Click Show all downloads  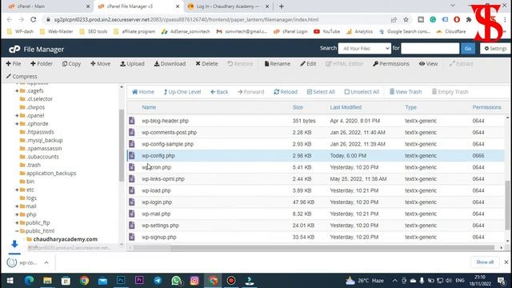click(485, 262)
